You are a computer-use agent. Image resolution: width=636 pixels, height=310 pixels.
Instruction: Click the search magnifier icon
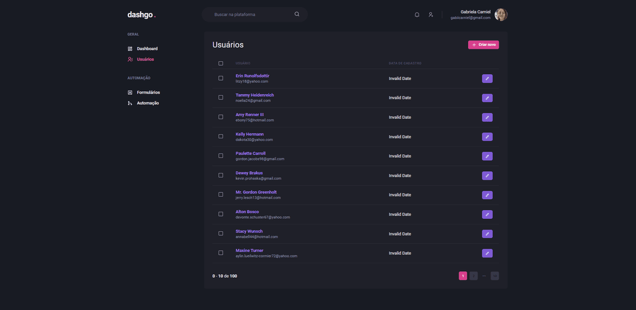pyautogui.click(x=297, y=14)
